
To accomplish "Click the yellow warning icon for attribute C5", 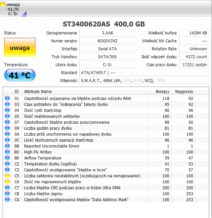I will point(7,176).
